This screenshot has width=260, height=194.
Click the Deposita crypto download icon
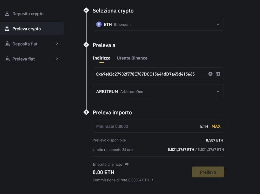pyautogui.click(x=7, y=14)
